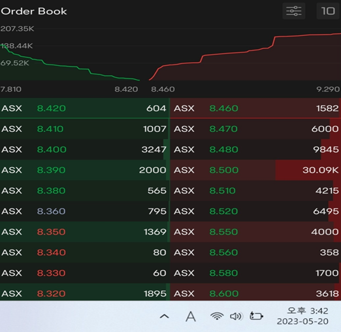The image size is (341, 332).
Task: Open the speaker volume icon
Action: (236, 316)
